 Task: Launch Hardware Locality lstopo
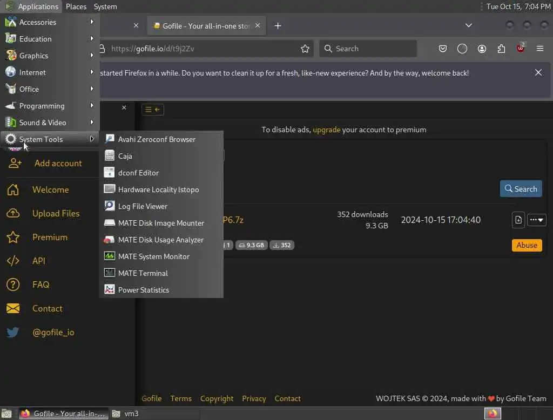click(x=161, y=189)
